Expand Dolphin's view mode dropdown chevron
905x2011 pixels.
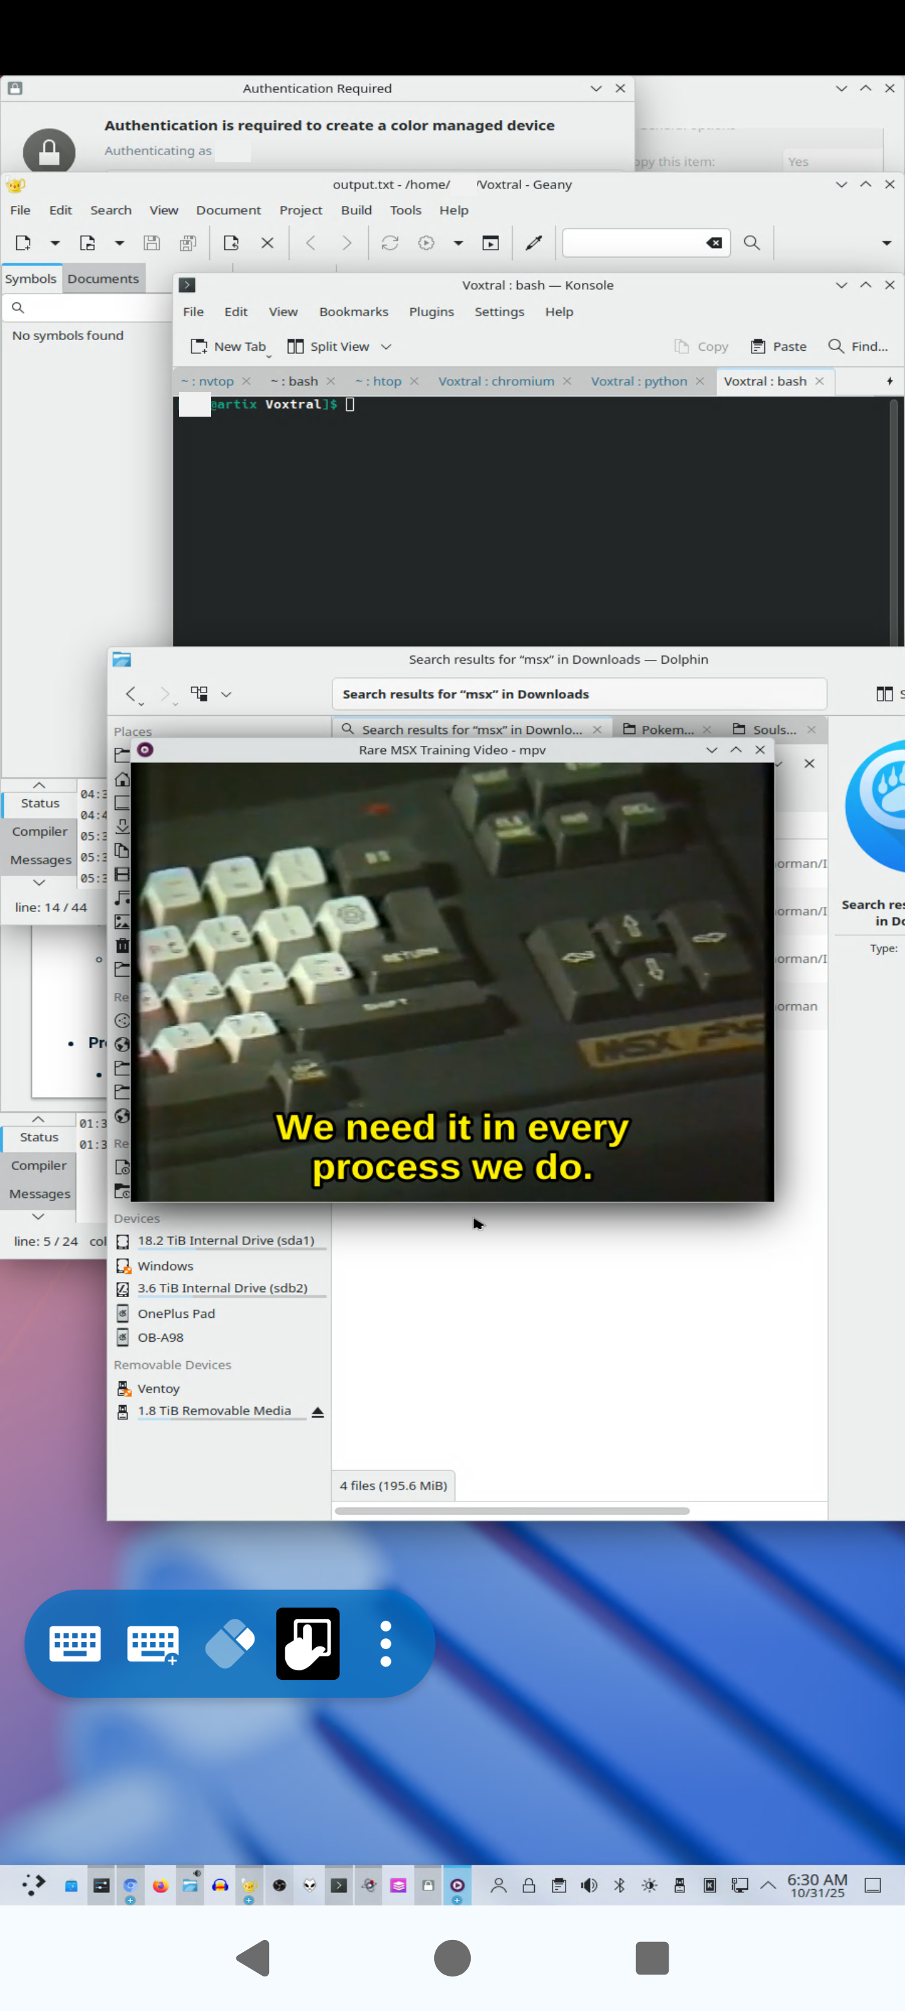(x=226, y=694)
